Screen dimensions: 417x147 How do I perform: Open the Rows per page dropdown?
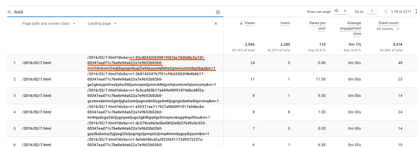340,11
